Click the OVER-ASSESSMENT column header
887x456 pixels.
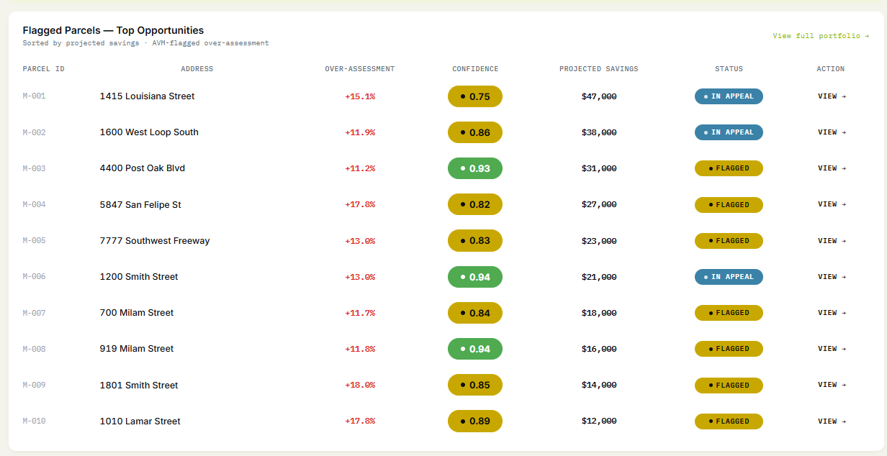(360, 69)
